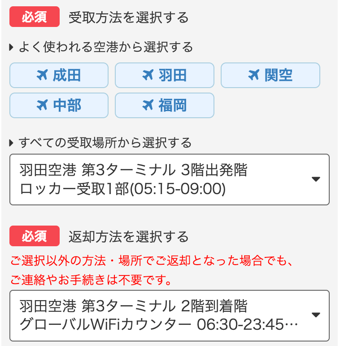Click the airplane icon beside 福岡
This screenshot has height=346, width=340.
(x=148, y=105)
